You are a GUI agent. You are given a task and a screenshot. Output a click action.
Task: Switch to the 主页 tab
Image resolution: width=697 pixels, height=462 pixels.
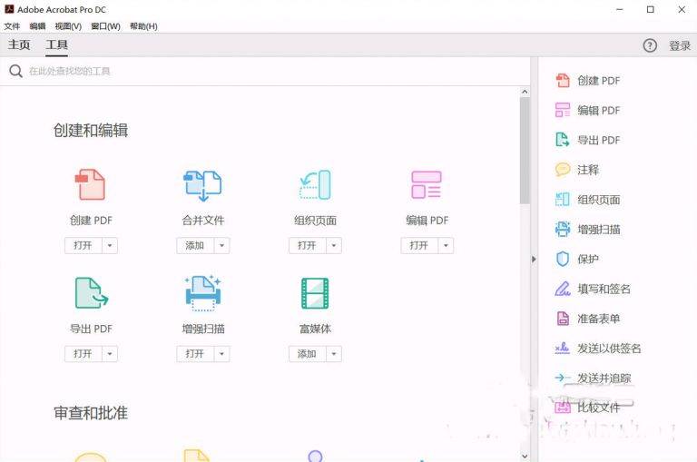19,44
